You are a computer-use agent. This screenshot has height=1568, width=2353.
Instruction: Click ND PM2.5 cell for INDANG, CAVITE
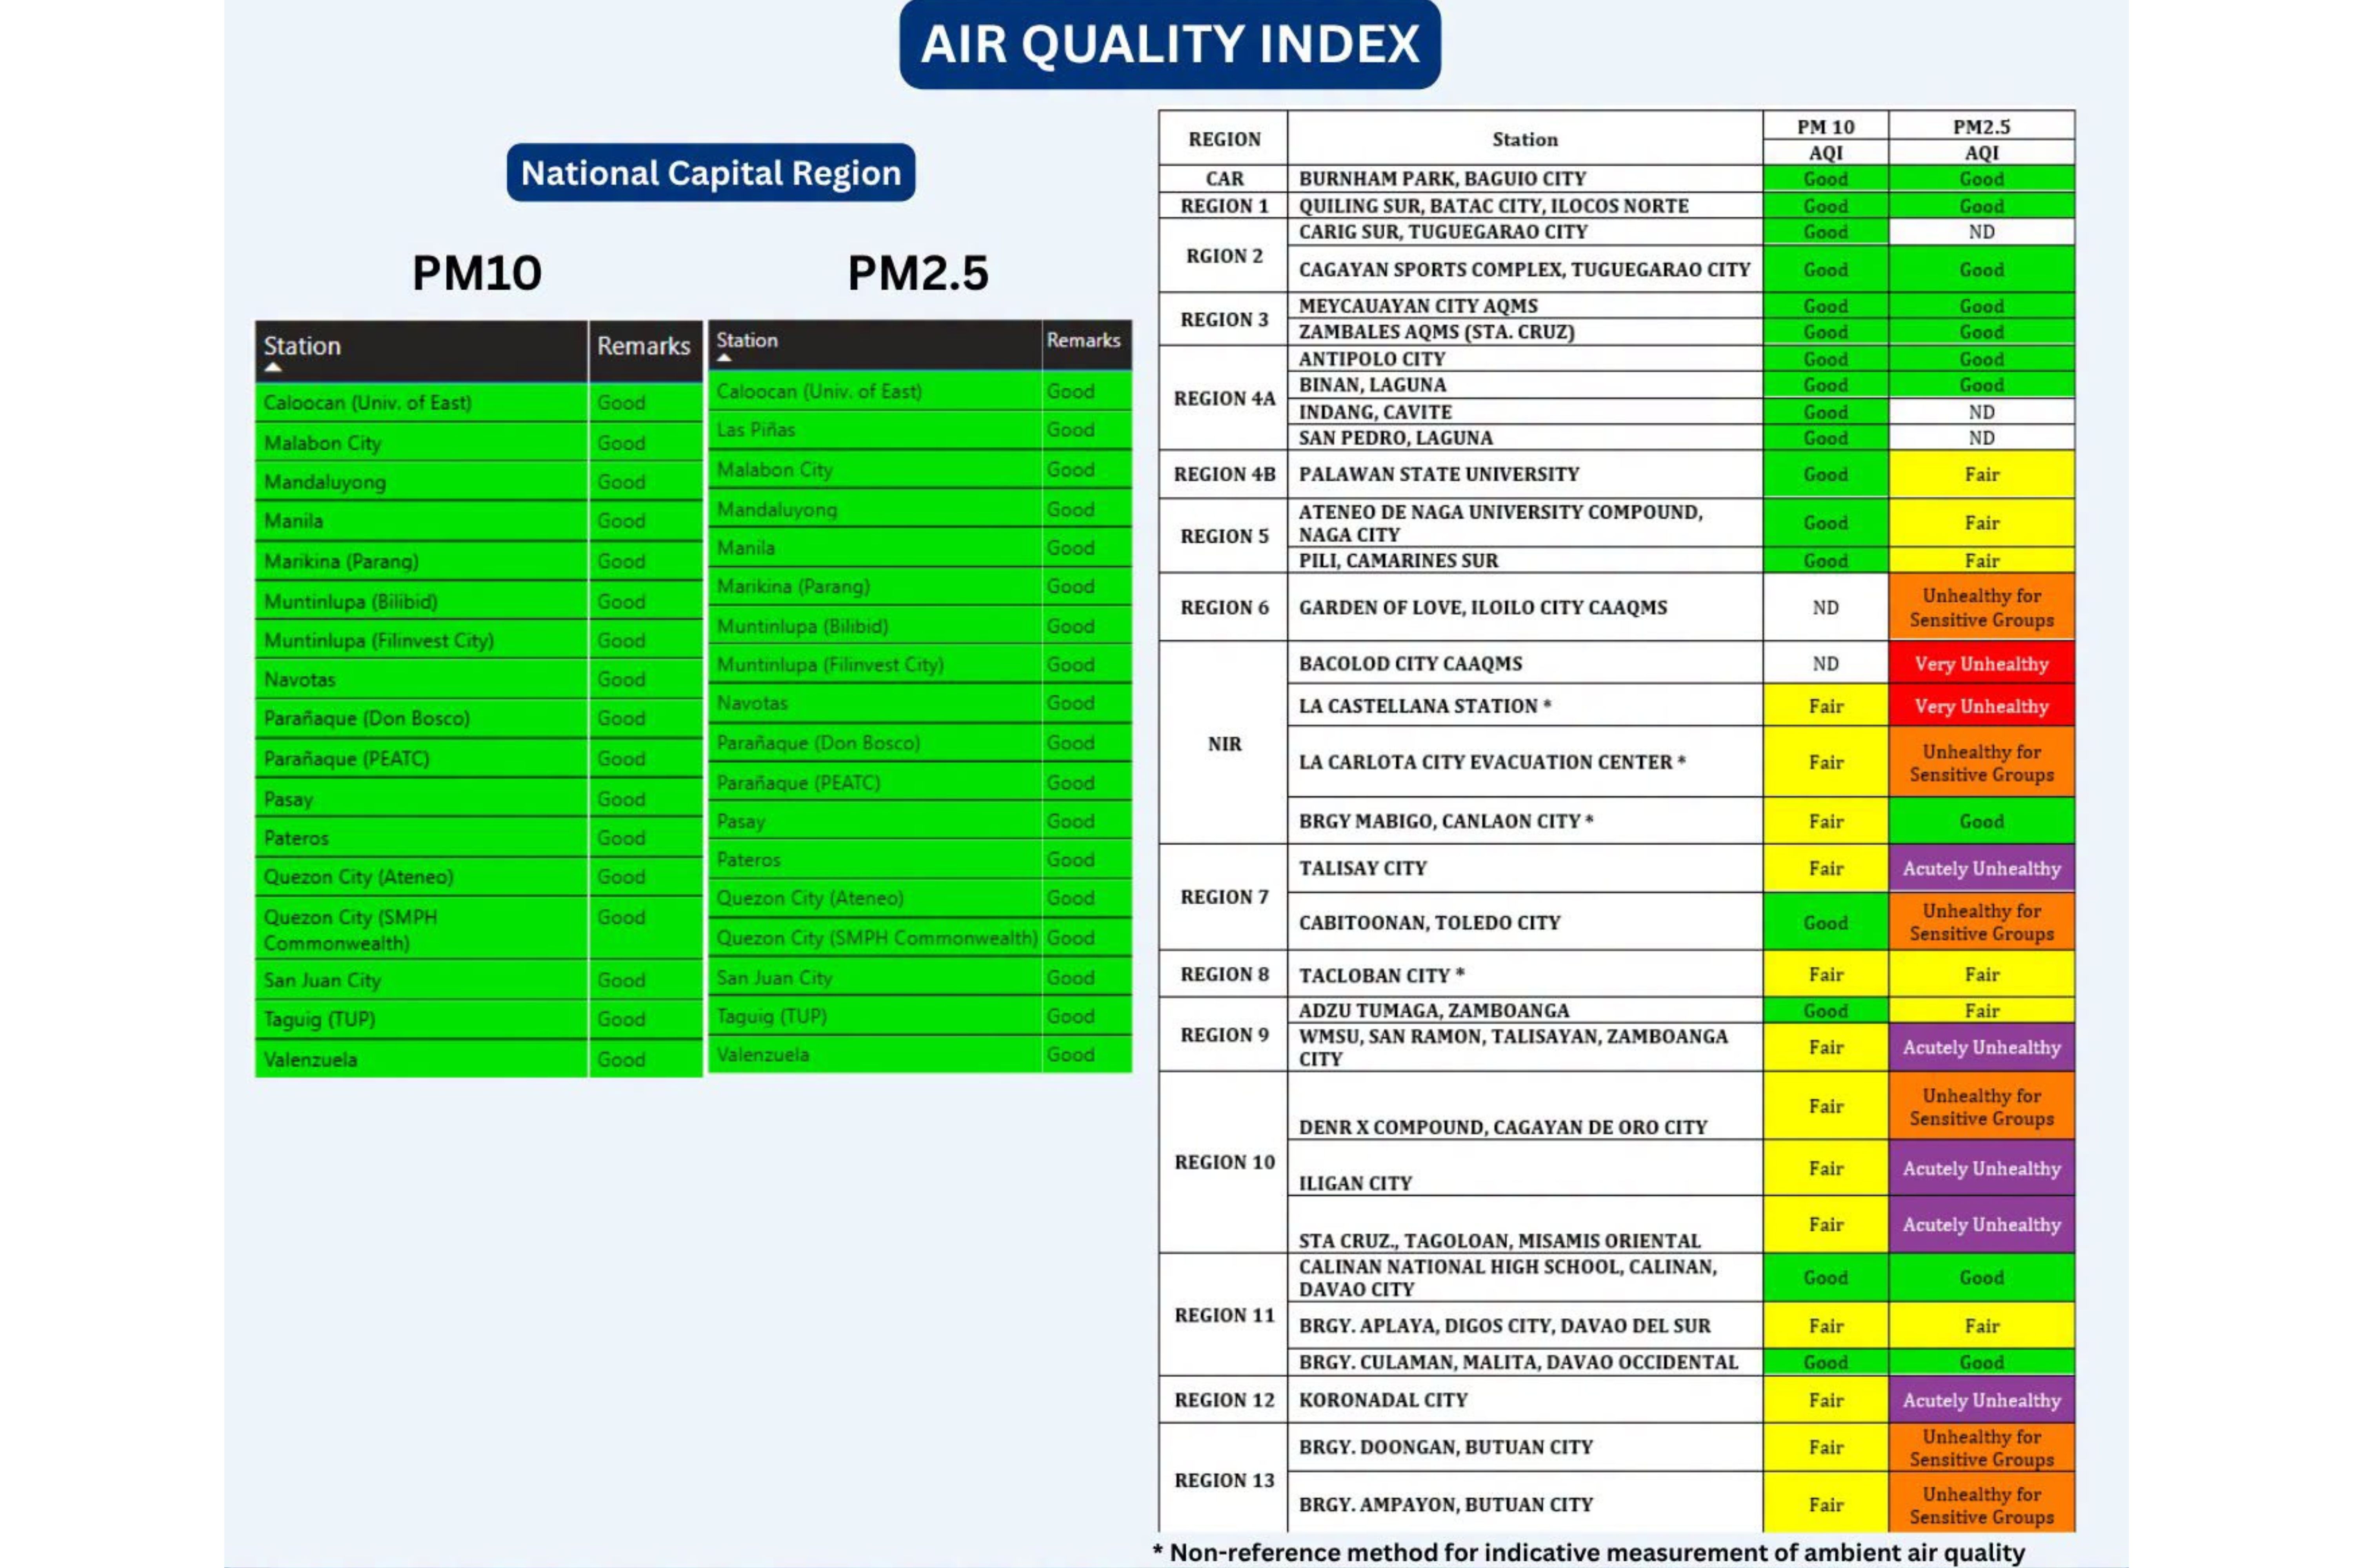click(x=1982, y=412)
